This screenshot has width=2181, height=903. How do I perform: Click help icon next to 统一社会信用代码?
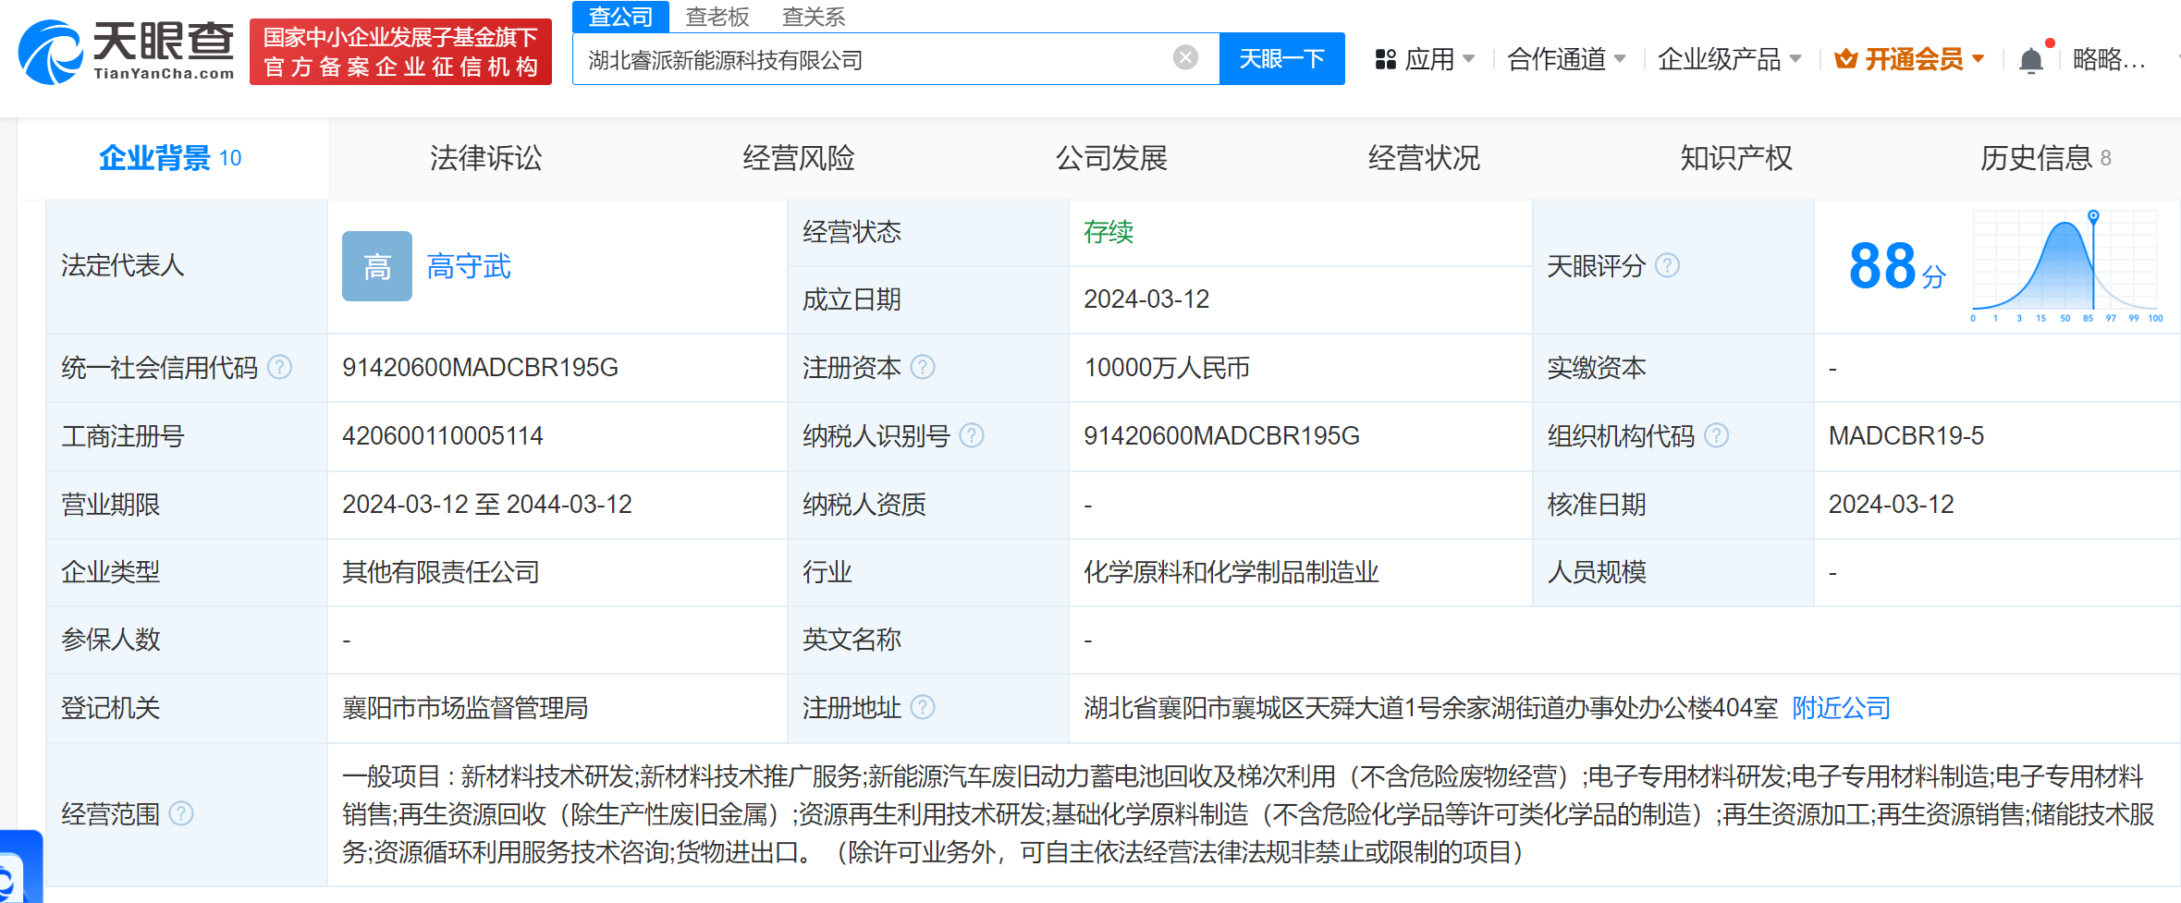(279, 368)
